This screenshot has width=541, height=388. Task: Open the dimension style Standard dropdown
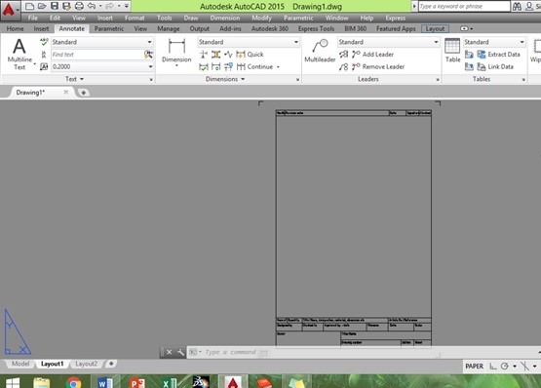(x=296, y=42)
